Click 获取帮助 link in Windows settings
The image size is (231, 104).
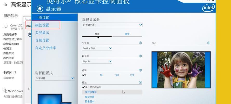coord(9,78)
